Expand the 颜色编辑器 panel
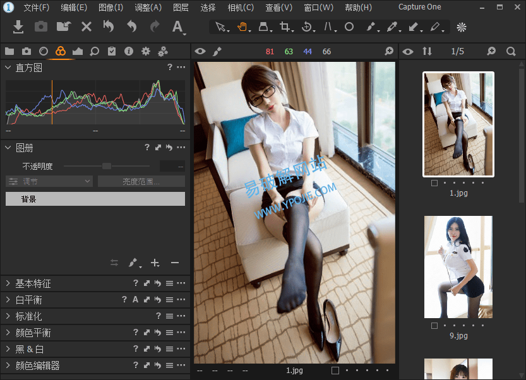This screenshot has width=526, height=380. [x=8, y=365]
